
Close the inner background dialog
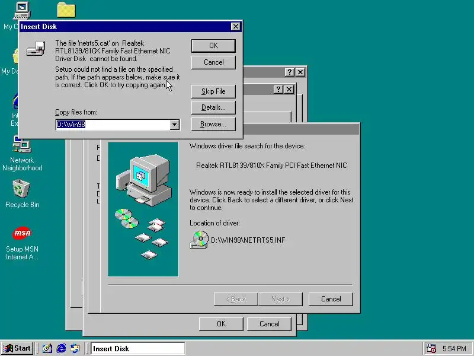289,90
